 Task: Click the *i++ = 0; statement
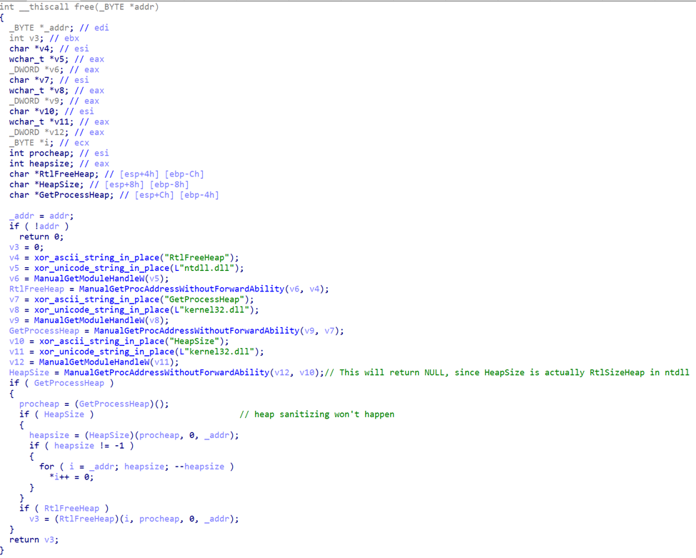coord(71,477)
